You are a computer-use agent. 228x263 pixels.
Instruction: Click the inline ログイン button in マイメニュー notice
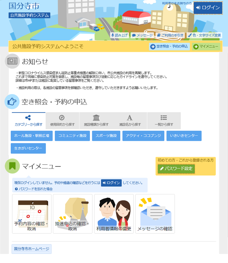point(111,183)
